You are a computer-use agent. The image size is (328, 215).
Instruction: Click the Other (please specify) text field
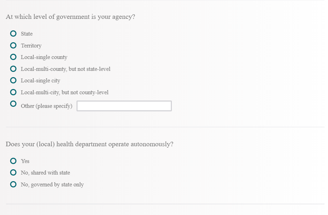pyautogui.click(x=124, y=106)
